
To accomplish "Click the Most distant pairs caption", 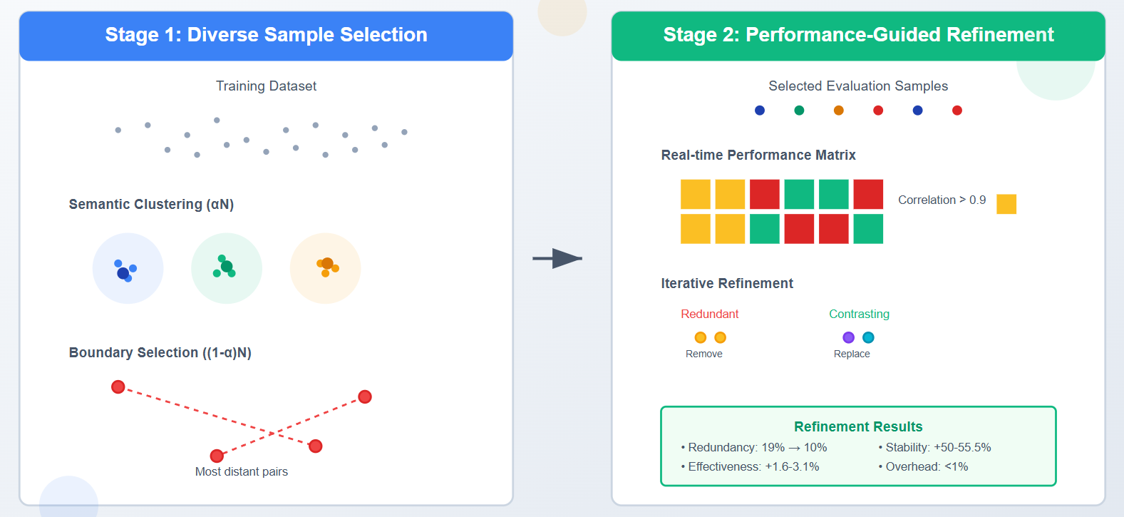I will tap(242, 471).
